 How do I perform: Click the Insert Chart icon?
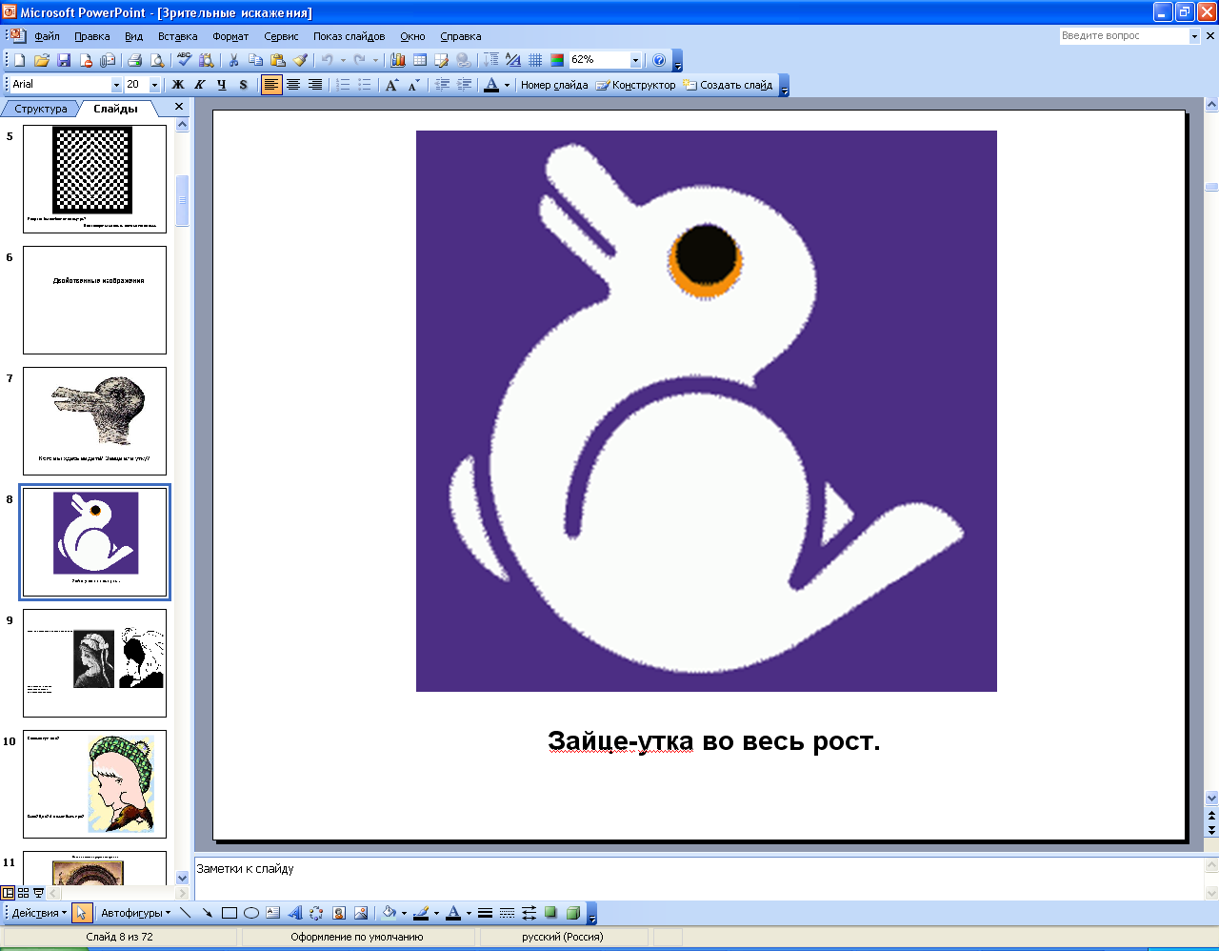pyautogui.click(x=398, y=60)
